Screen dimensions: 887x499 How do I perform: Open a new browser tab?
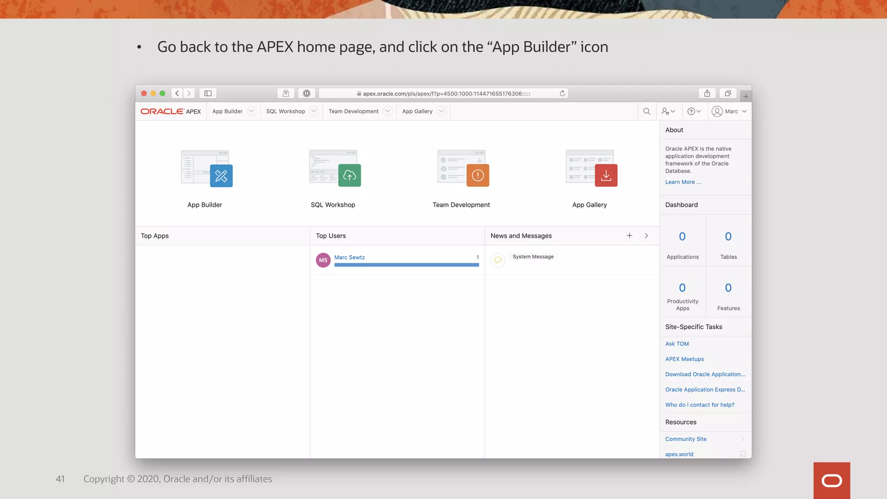[746, 96]
